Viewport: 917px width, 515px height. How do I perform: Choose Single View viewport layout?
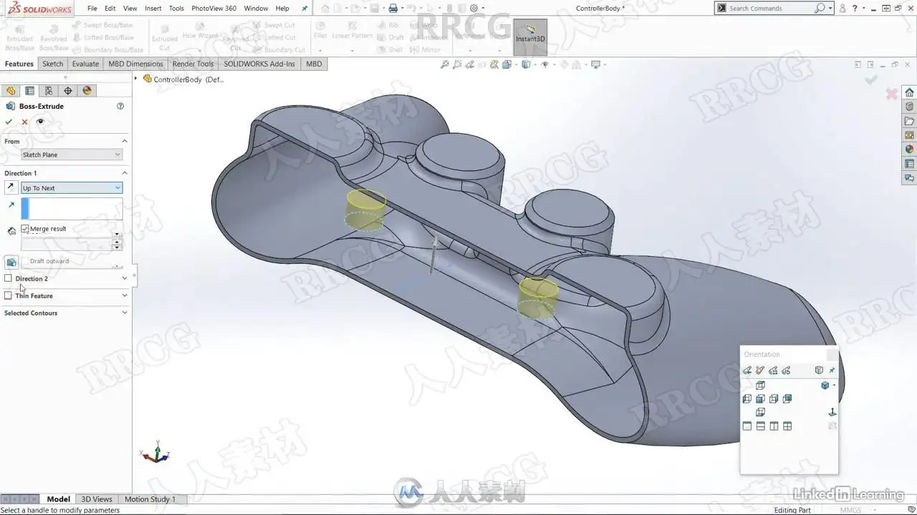(747, 426)
